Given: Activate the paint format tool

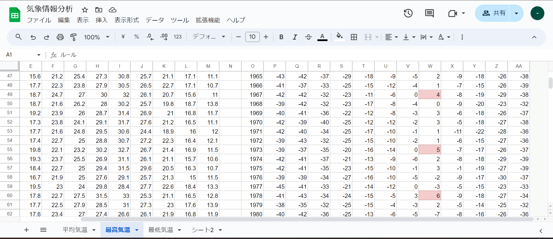Looking at the screenshot, I should 73,37.
